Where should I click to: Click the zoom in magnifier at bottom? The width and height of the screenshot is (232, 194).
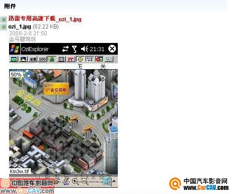point(75,181)
